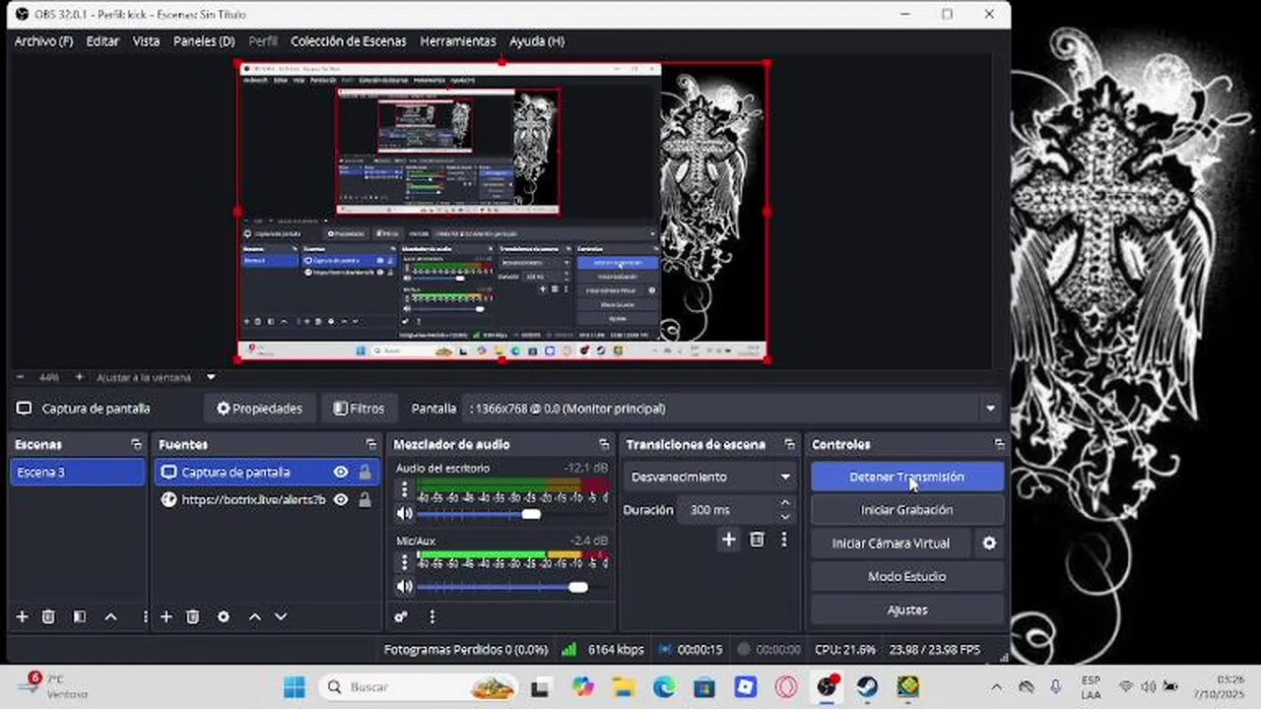1261x709 pixels.
Task: Unlock the botrix.live alerts source
Action: click(365, 500)
